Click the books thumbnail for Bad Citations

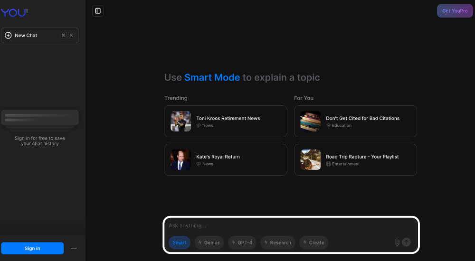[310, 121]
